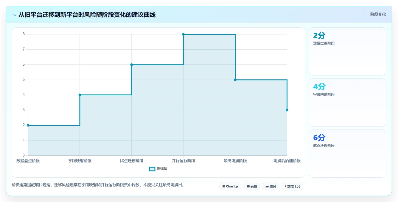
Task: Click data point for 切换后治理阶段 at value 3
Action: [x=287, y=110]
